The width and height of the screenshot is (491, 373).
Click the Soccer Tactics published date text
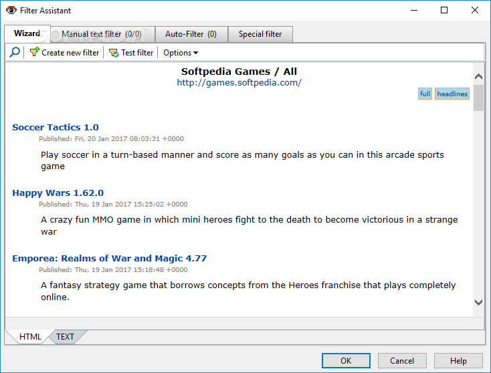[x=111, y=138]
